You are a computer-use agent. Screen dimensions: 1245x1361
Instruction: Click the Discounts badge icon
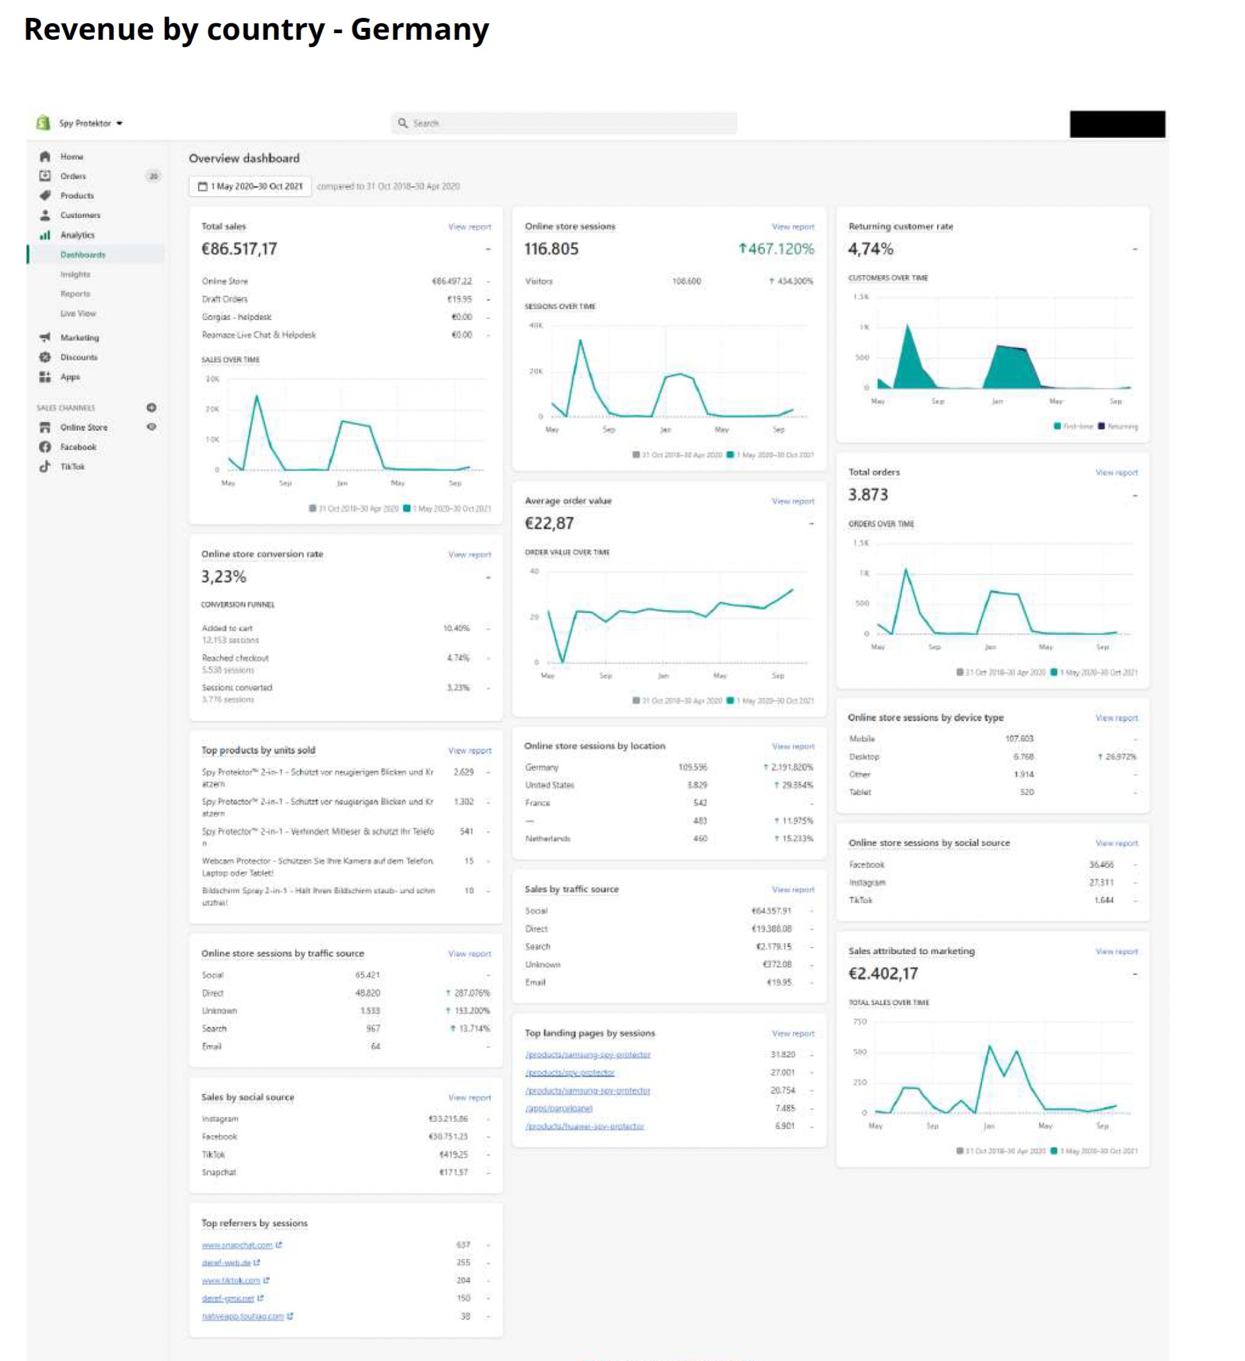[44, 357]
